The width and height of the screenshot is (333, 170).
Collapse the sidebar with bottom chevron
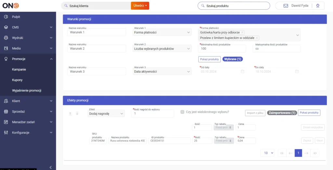[50, 167]
